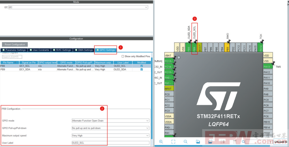This screenshot has height=147, width=289.
Task: Open the GPIO Pull-up/Pull-down dropdown
Action: 110,128
